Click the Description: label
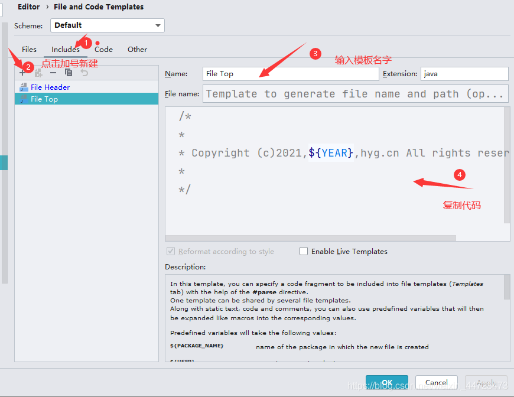 (185, 267)
